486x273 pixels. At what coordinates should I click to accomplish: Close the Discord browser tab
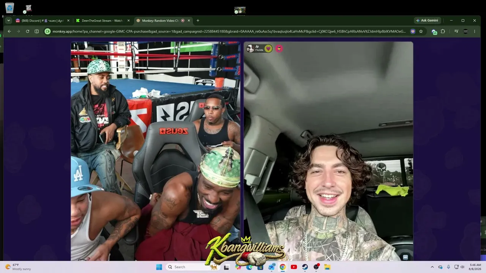(68, 20)
